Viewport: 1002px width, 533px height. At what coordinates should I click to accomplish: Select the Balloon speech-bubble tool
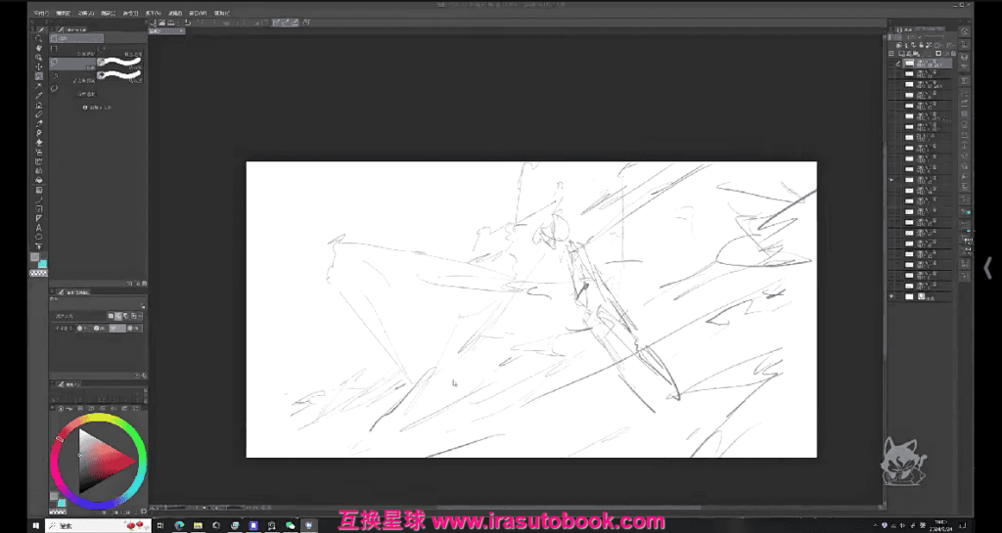39,237
